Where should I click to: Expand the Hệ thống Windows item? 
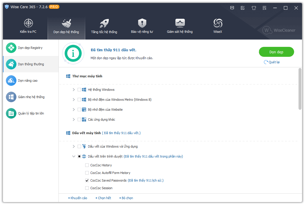(x=74, y=90)
